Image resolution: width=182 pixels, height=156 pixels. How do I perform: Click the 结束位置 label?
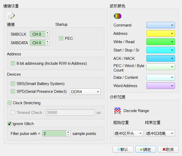[153, 122]
